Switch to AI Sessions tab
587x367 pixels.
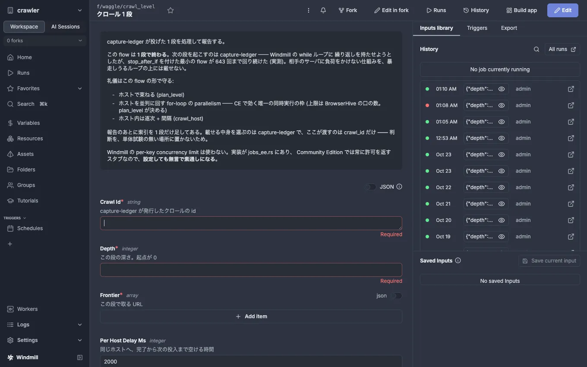pyautogui.click(x=66, y=27)
